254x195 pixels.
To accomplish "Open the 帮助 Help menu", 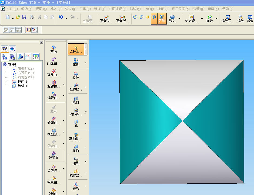I will coord(228,9).
